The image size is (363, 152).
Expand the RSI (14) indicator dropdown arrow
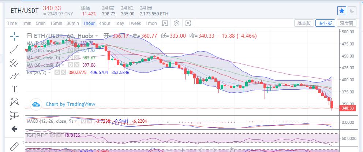point(45,135)
